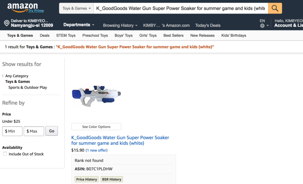Open the Best Sellers tab
The image size is (303, 184).
coord(173,35)
